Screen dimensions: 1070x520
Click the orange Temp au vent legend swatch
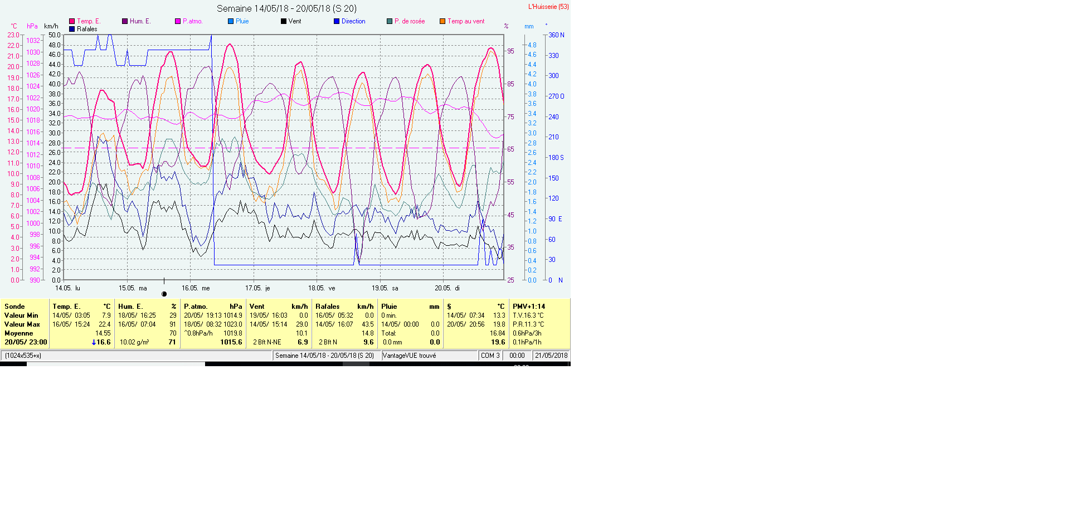442,21
